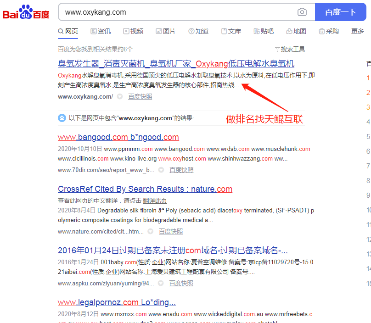Open the Baidu logo homepage link
371x323 pixels.
point(26,12)
